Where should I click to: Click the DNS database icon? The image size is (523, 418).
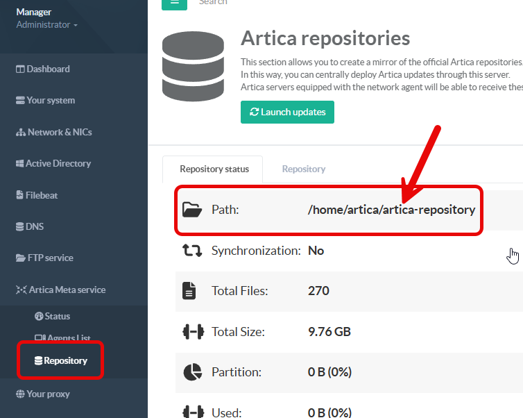[20, 226]
